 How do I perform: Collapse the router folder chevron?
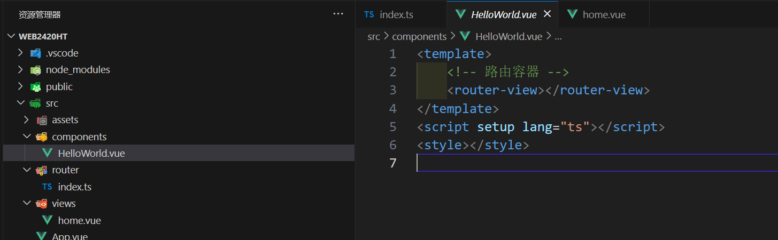coord(26,170)
